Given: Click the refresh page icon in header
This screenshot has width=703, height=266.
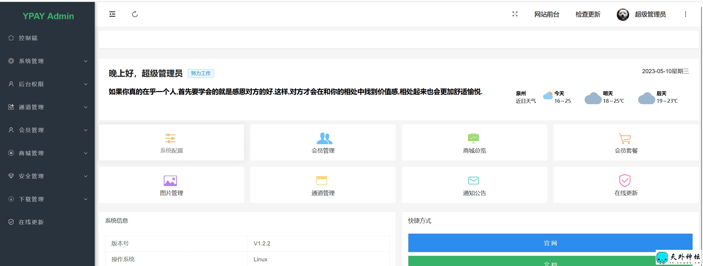Looking at the screenshot, I should pyautogui.click(x=135, y=14).
